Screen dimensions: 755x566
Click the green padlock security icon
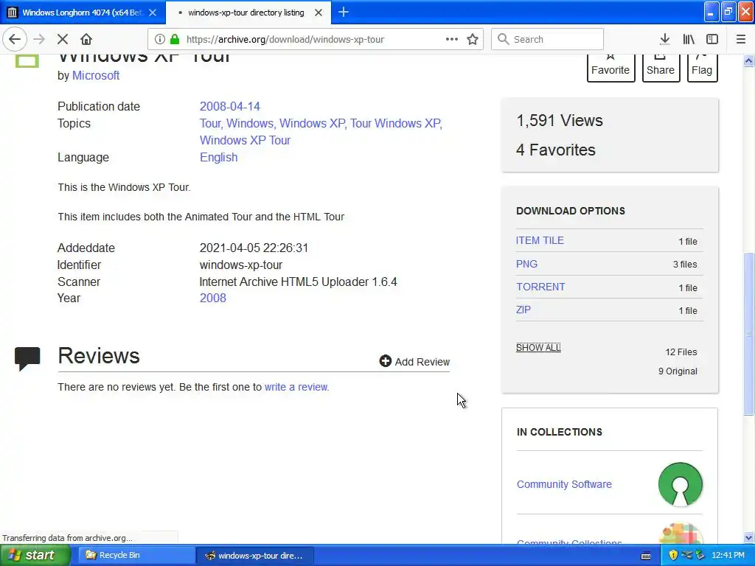(x=175, y=39)
